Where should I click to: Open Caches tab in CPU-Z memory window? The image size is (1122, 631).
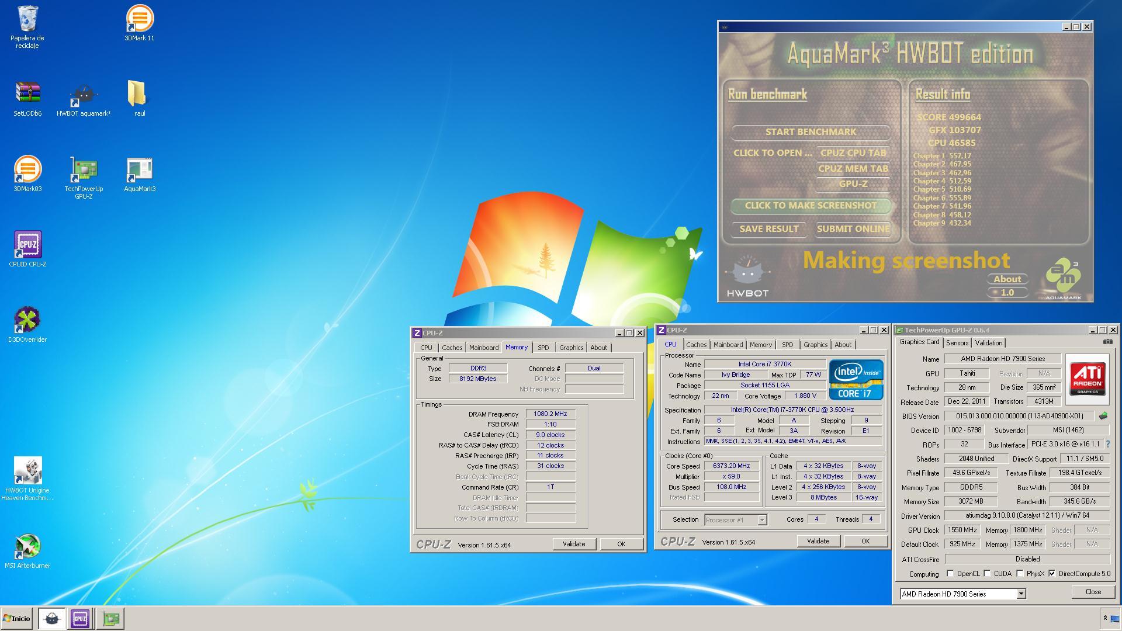452,348
